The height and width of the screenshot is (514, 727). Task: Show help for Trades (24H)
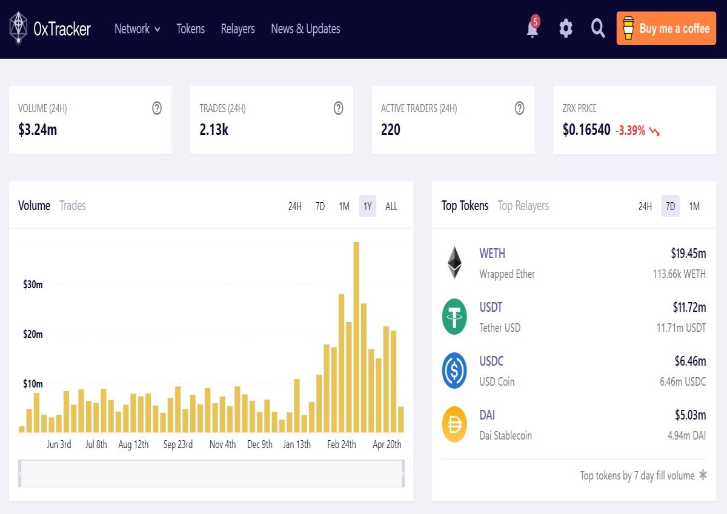339,108
